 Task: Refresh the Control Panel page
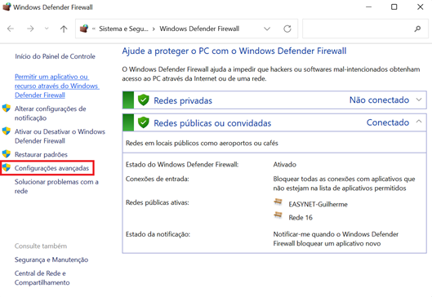287,29
